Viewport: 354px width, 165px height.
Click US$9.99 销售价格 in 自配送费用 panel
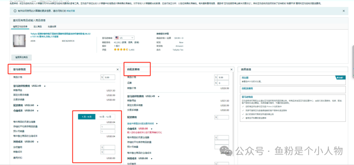225,88
